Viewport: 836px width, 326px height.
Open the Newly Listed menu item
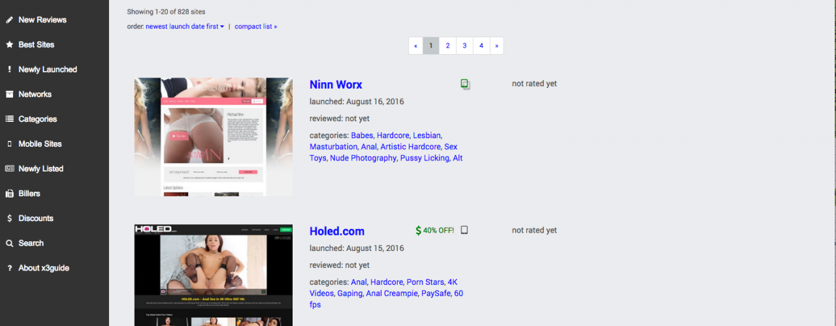(41, 168)
